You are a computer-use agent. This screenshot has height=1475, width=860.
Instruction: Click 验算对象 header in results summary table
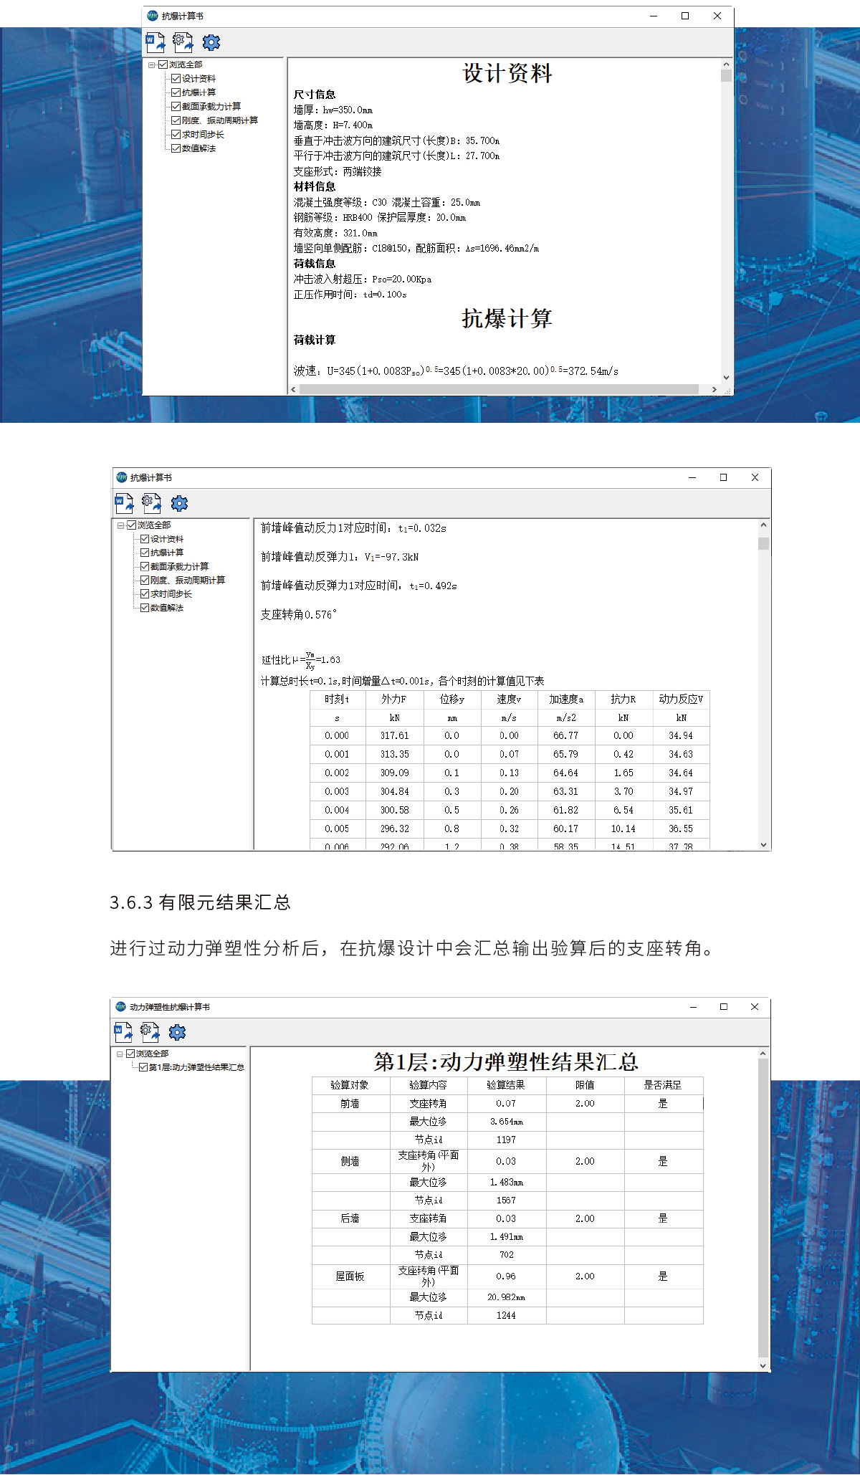(350, 1085)
